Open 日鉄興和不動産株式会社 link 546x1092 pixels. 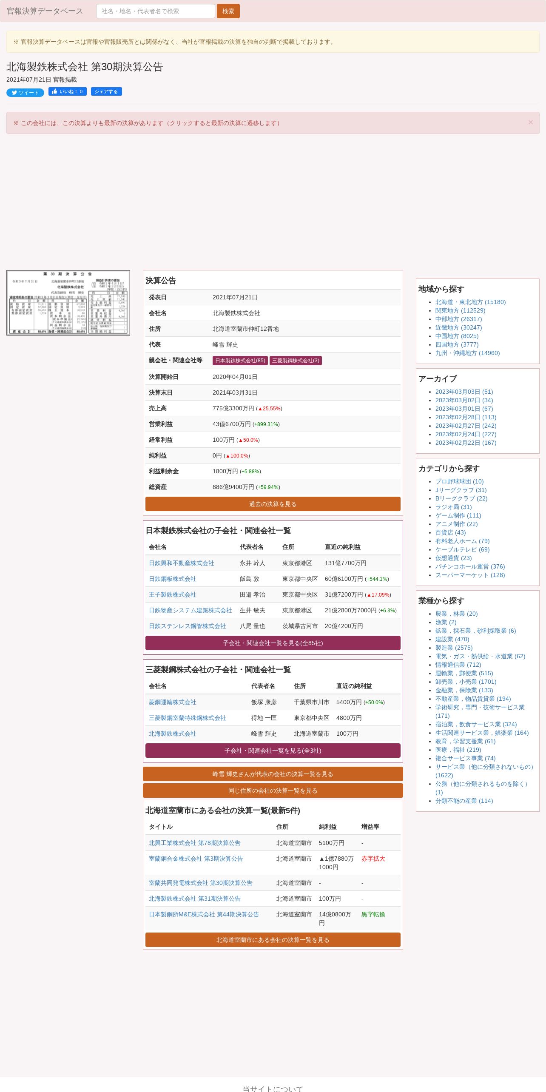pos(182,563)
